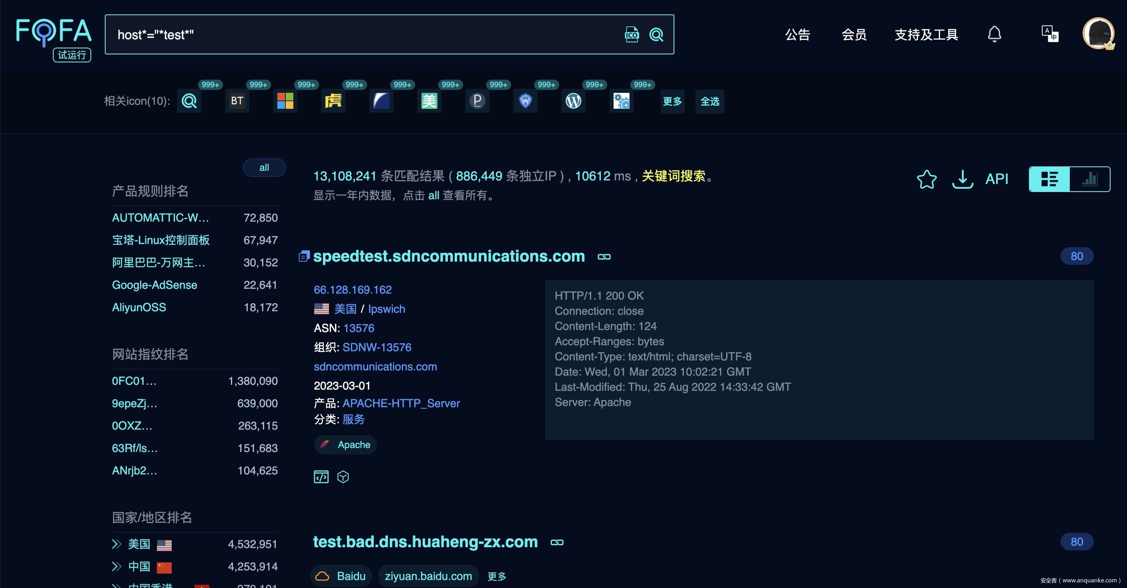
Task: Expand the 中国 country entry
Action: (116, 566)
